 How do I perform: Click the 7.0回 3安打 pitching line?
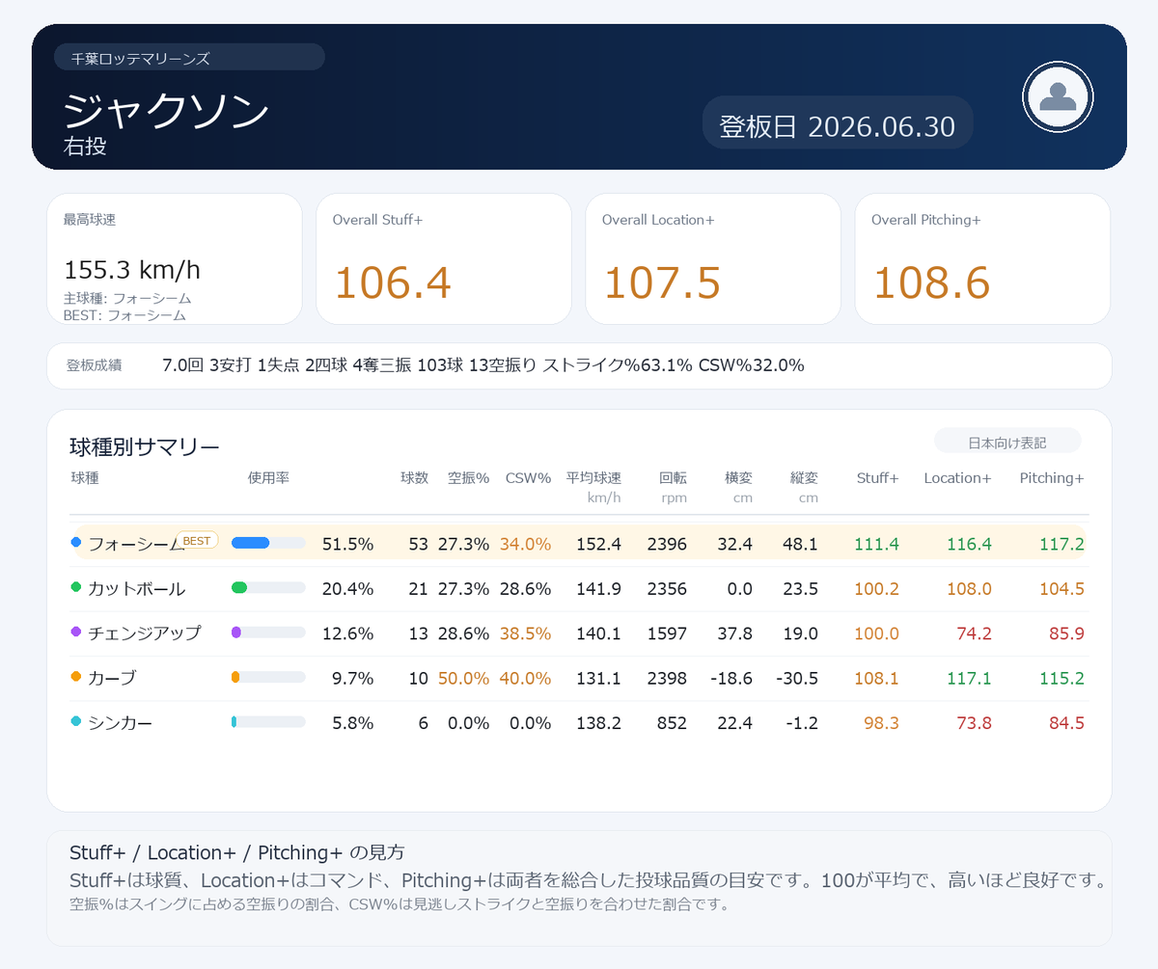coord(483,365)
